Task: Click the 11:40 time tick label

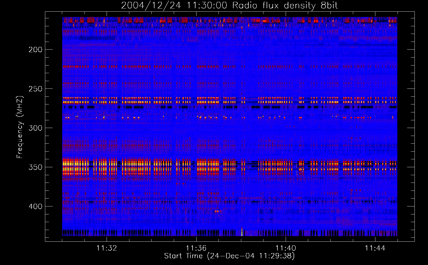Action: (286, 248)
